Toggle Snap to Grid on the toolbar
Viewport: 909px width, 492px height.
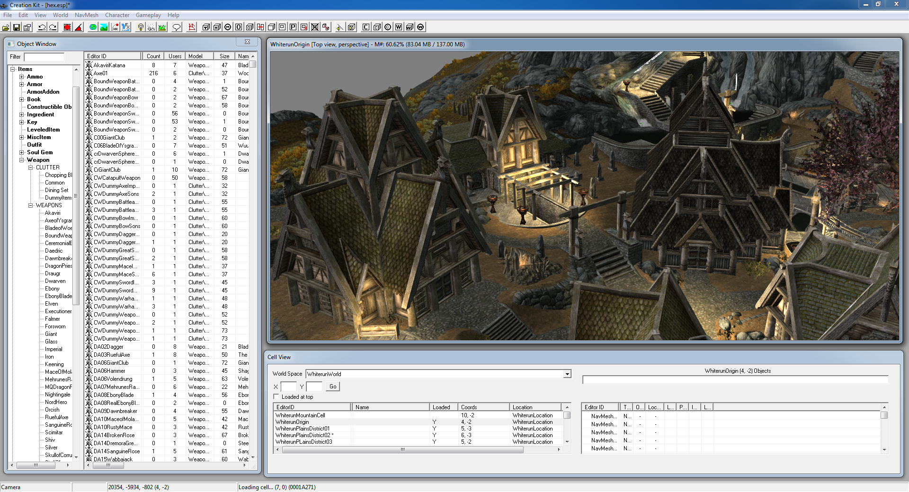tap(67, 27)
